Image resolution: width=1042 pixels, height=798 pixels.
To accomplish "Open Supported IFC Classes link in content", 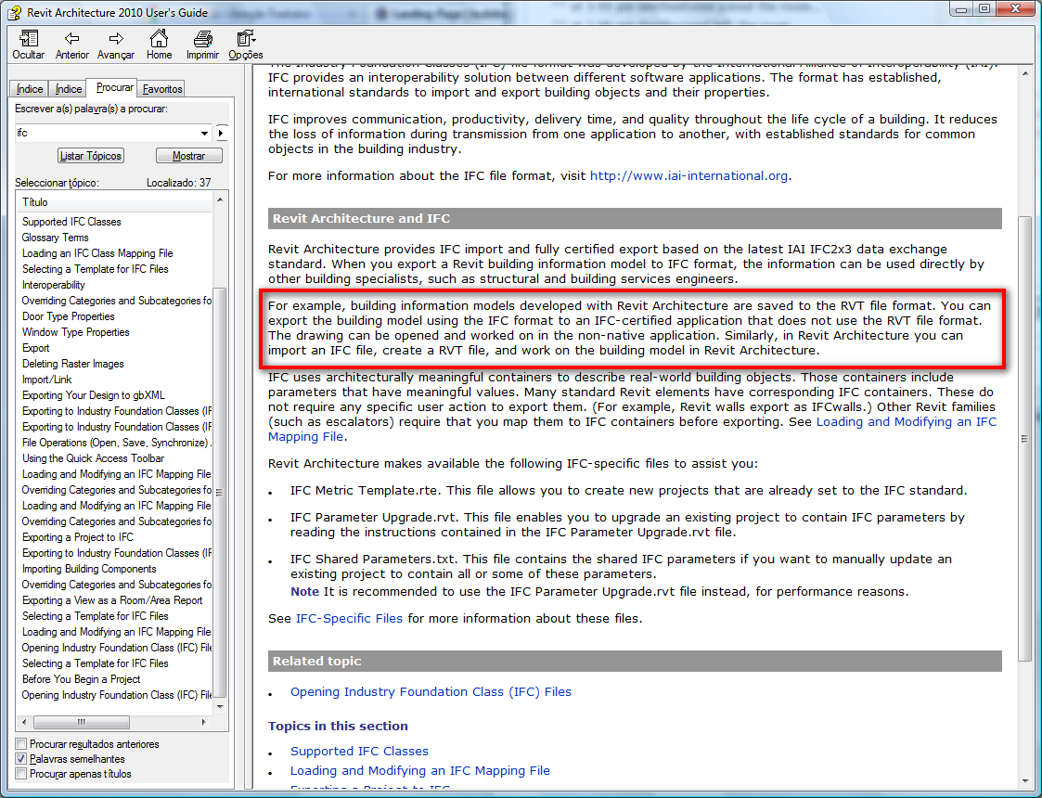I will click(359, 751).
